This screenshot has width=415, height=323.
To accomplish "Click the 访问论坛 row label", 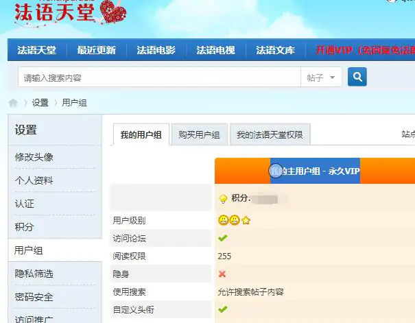I will 129,239.
